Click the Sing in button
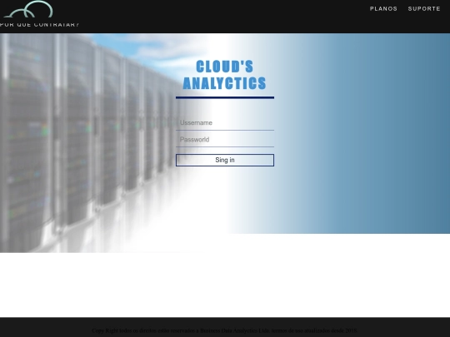Image resolution: width=450 pixels, height=337 pixels. [x=225, y=161]
